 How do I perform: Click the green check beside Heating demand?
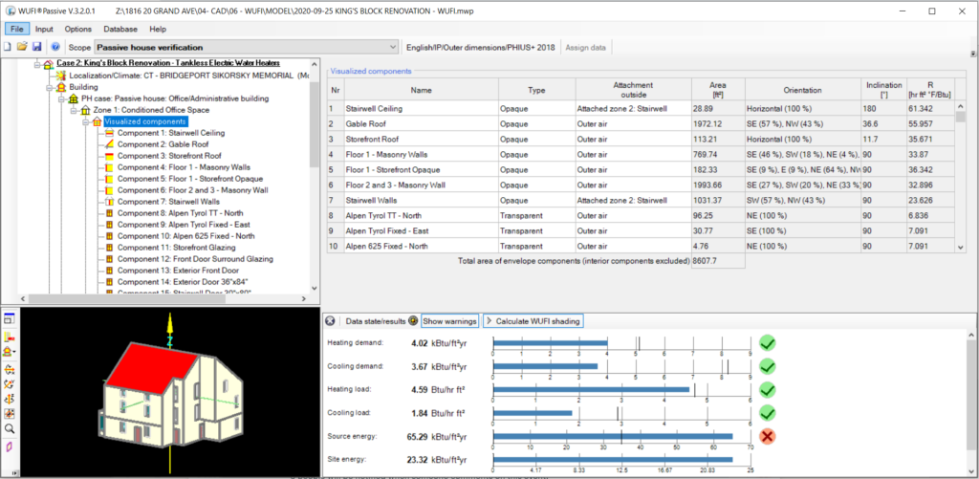pos(768,343)
